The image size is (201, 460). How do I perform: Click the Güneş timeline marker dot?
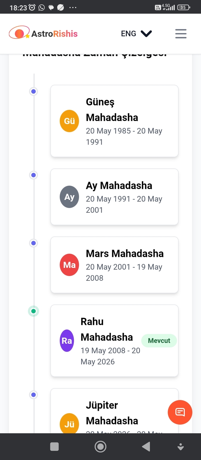tap(33, 91)
